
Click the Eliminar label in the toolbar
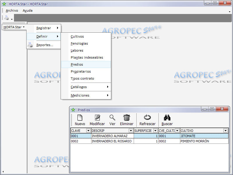(x=127, y=124)
